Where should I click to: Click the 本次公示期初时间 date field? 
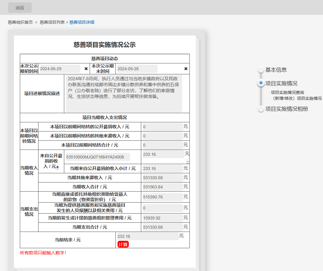point(60,69)
